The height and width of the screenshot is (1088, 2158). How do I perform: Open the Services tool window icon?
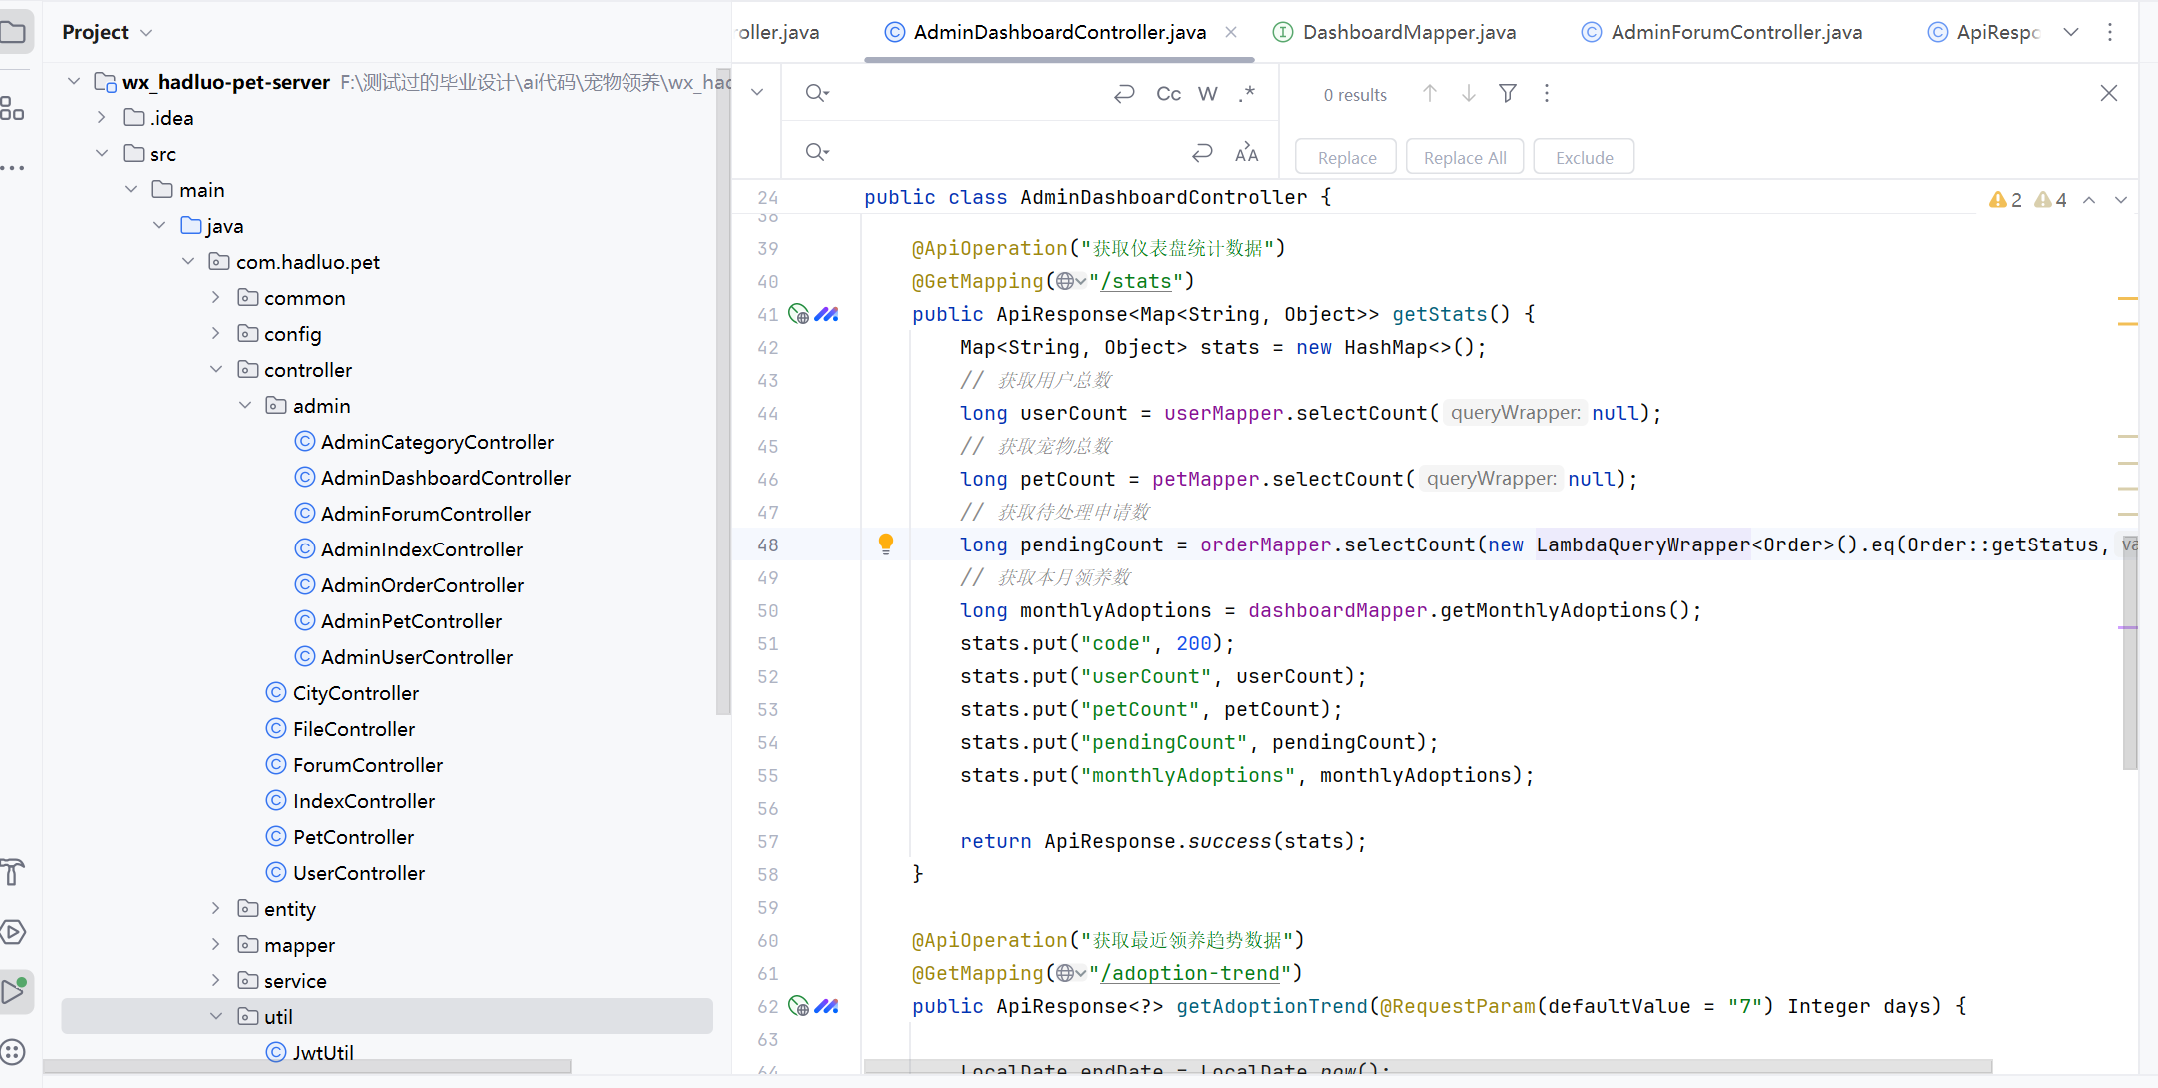[x=13, y=932]
